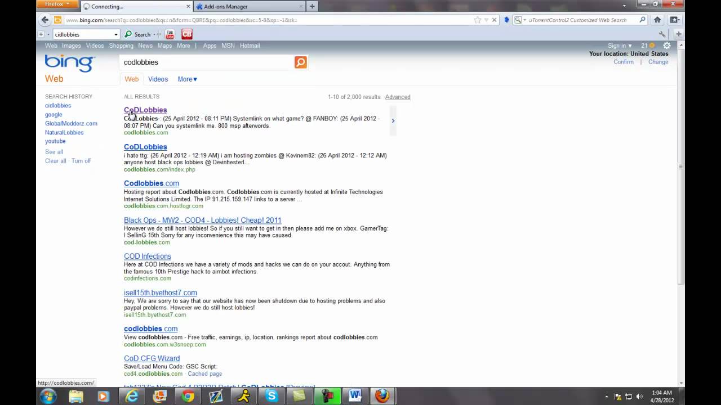Click Clear all search history
Viewport: 721px width, 405px height.
tap(55, 161)
